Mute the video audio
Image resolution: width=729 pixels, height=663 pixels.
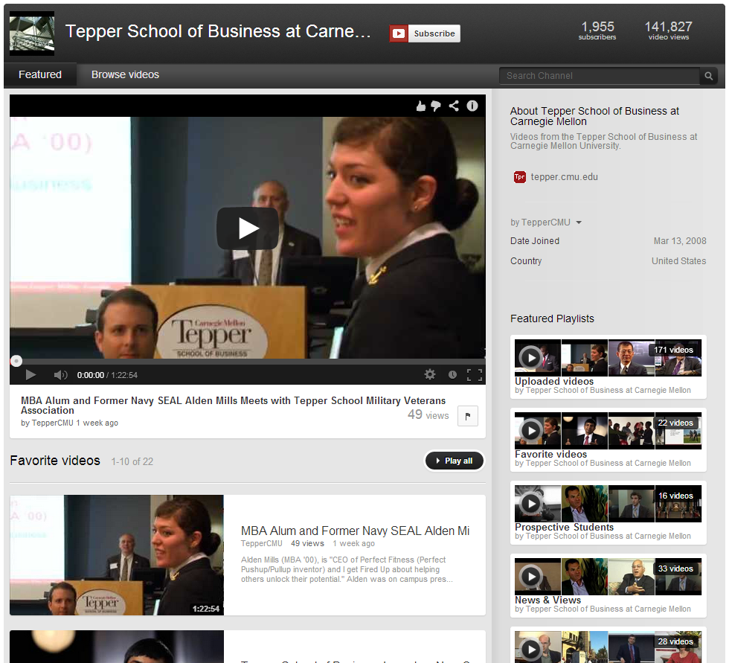point(61,374)
